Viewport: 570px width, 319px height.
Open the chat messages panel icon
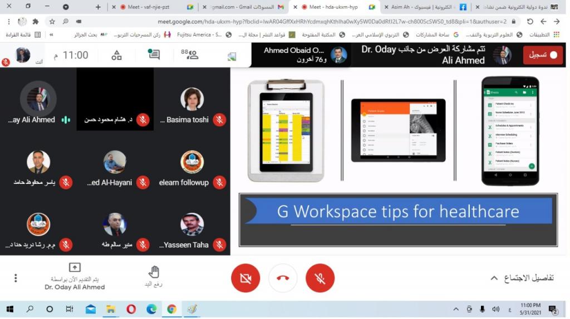pos(154,54)
